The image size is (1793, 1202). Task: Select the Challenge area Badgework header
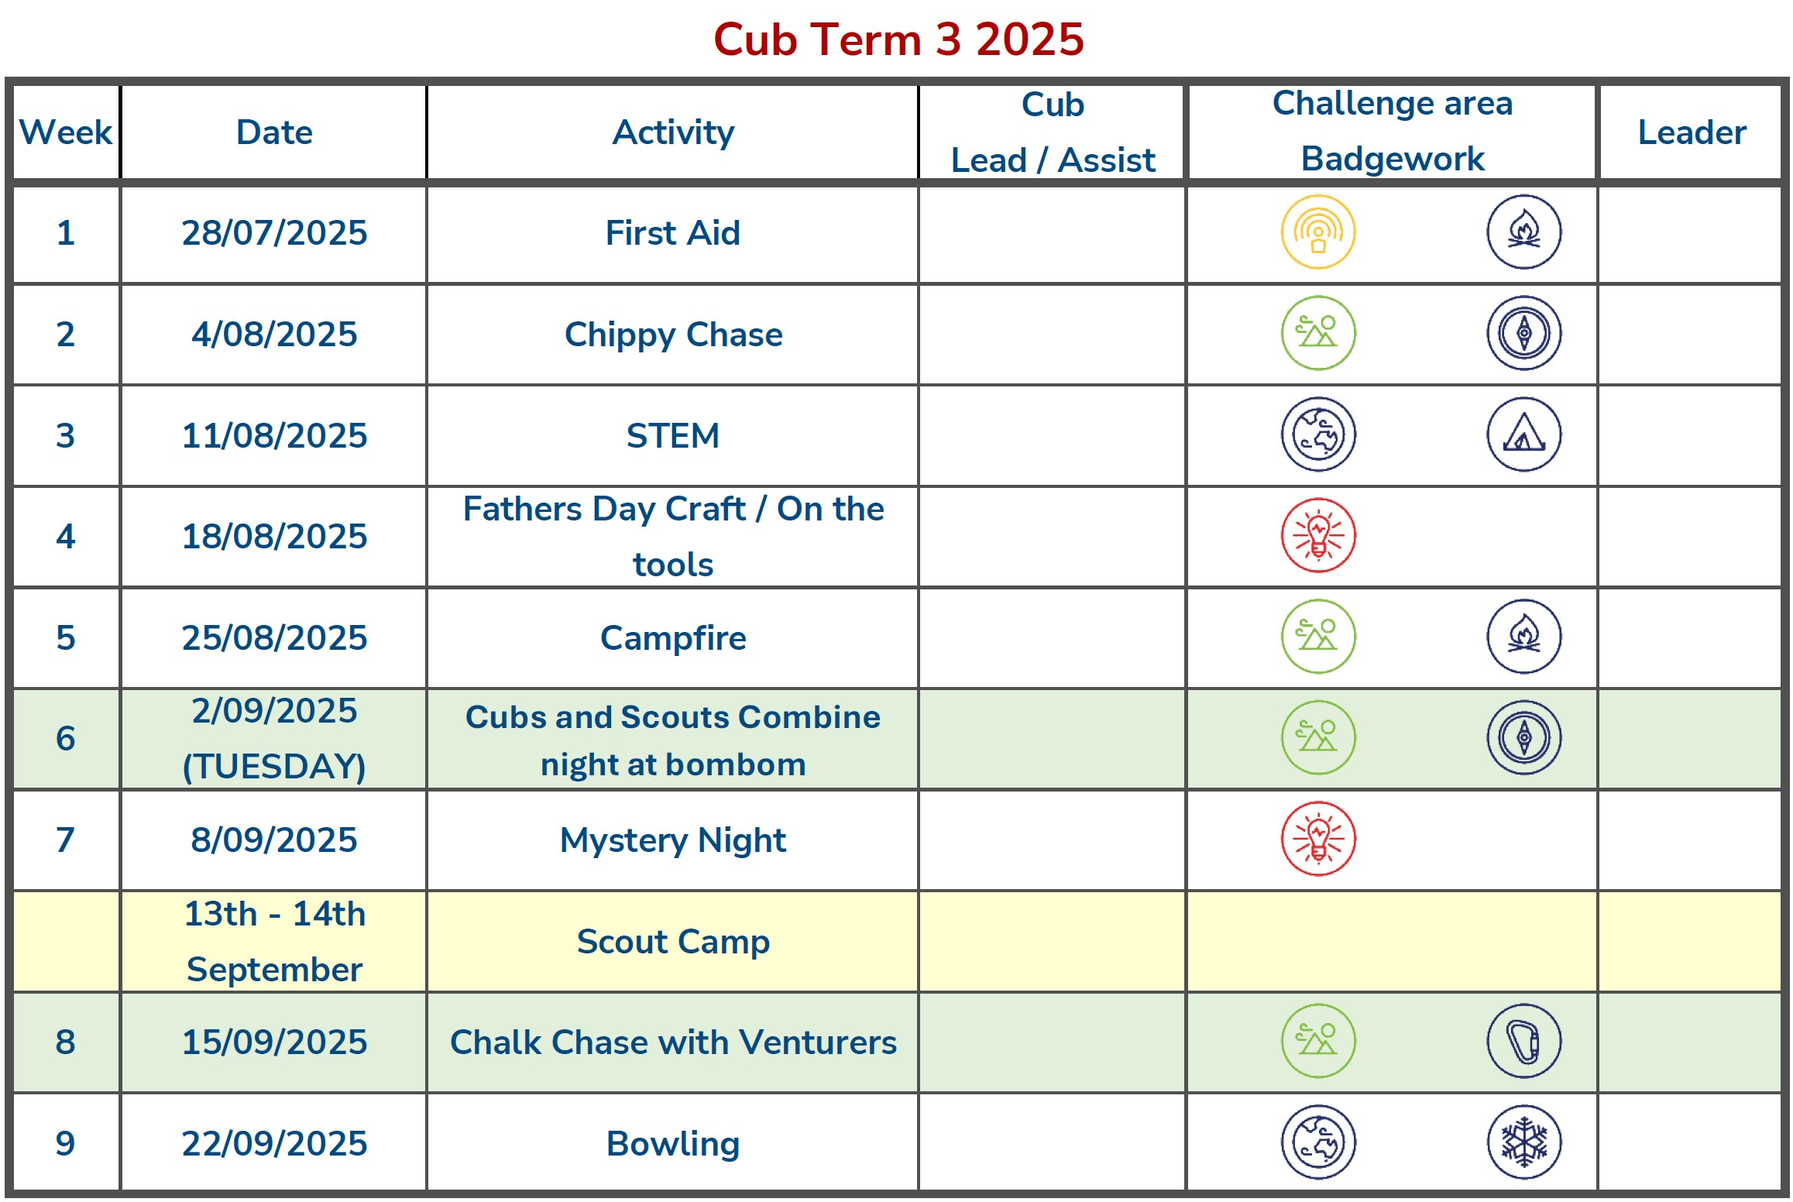point(1391,132)
